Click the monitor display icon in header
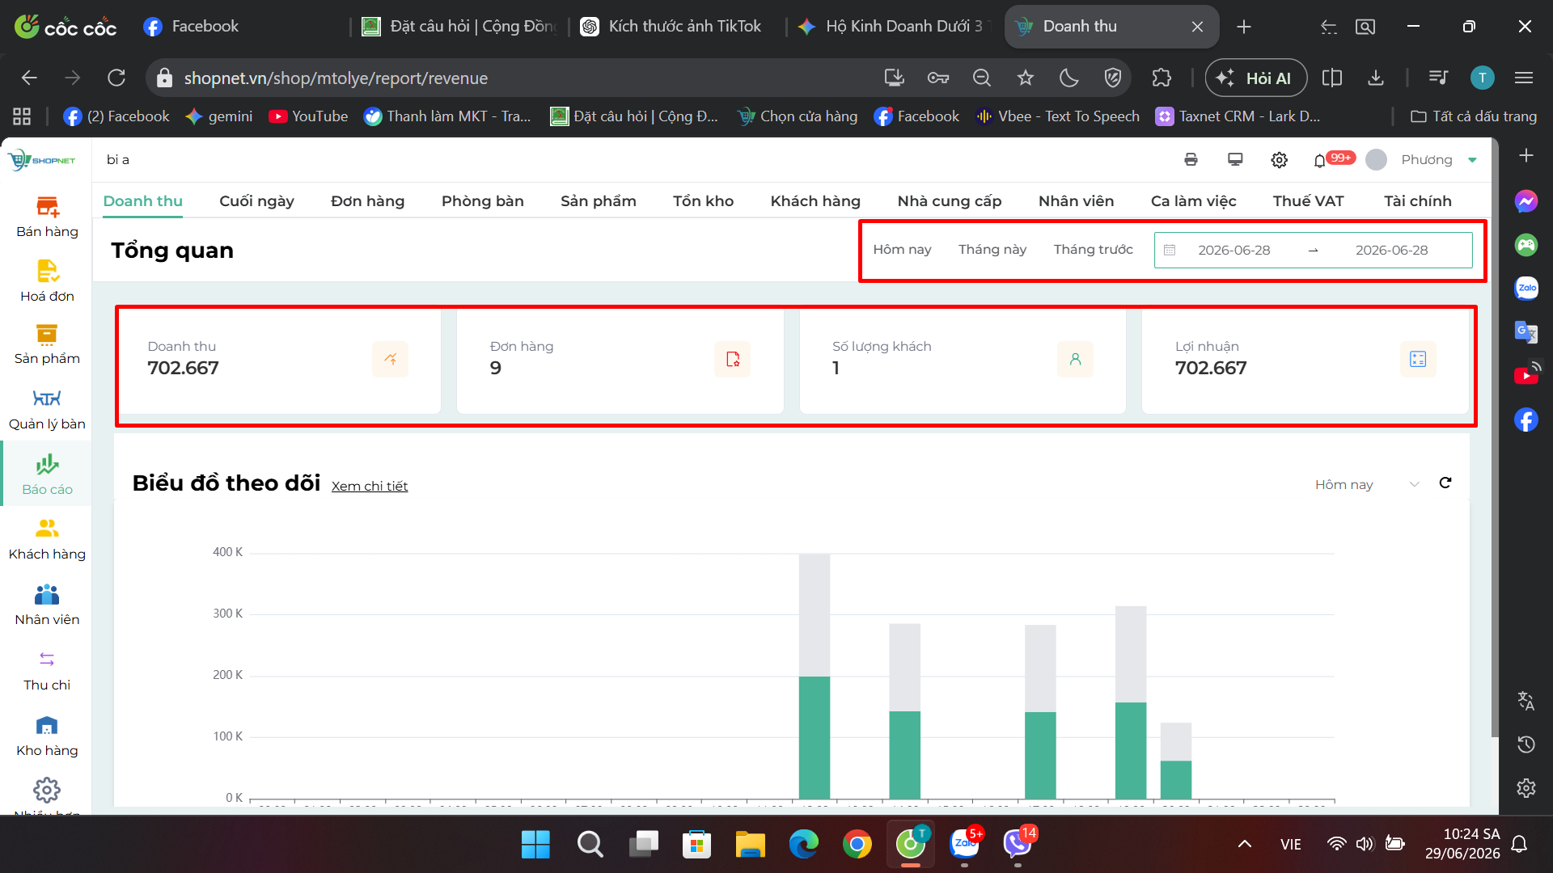 [1235, 159]
